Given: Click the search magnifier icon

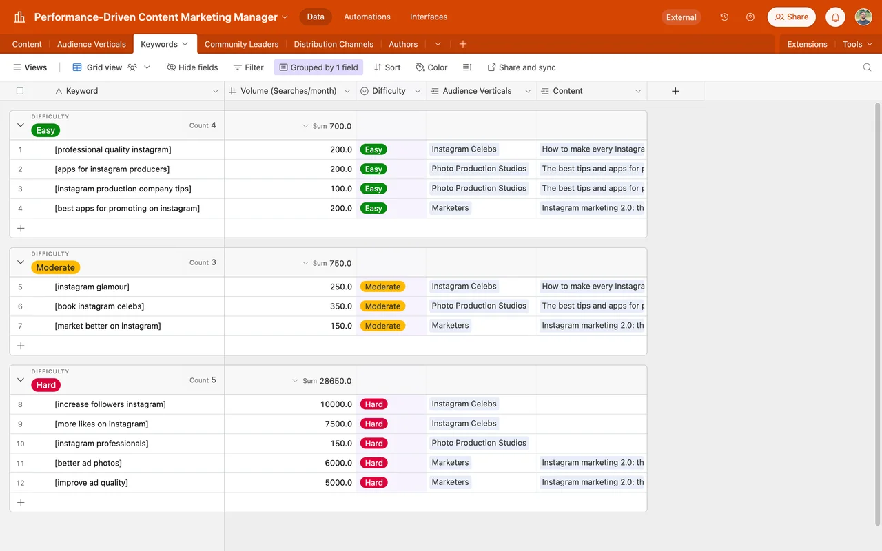Looking at the screenshot, I should (x=868, y=67).
